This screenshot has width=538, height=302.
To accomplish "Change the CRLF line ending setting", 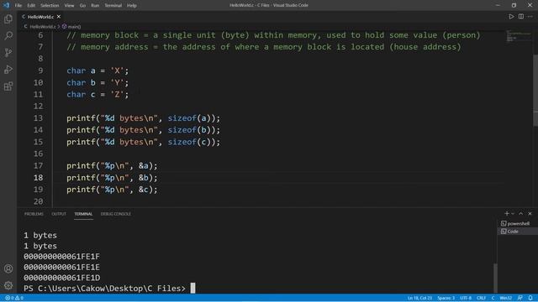I will [481, 298].
